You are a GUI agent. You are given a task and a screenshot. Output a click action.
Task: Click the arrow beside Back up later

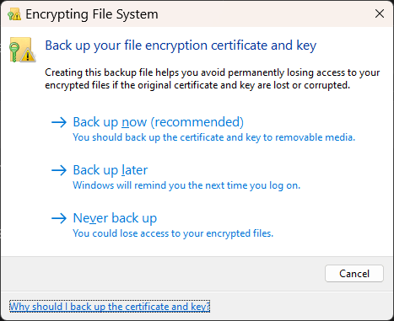(59, 170)
